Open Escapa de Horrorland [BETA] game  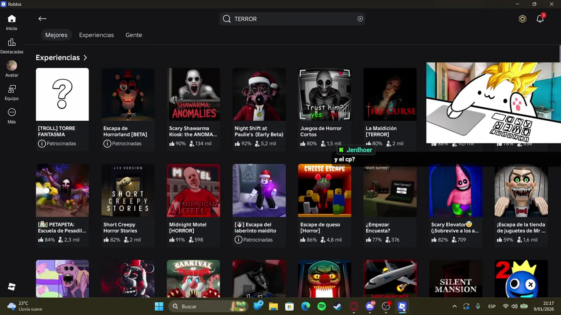pos(128,108)
